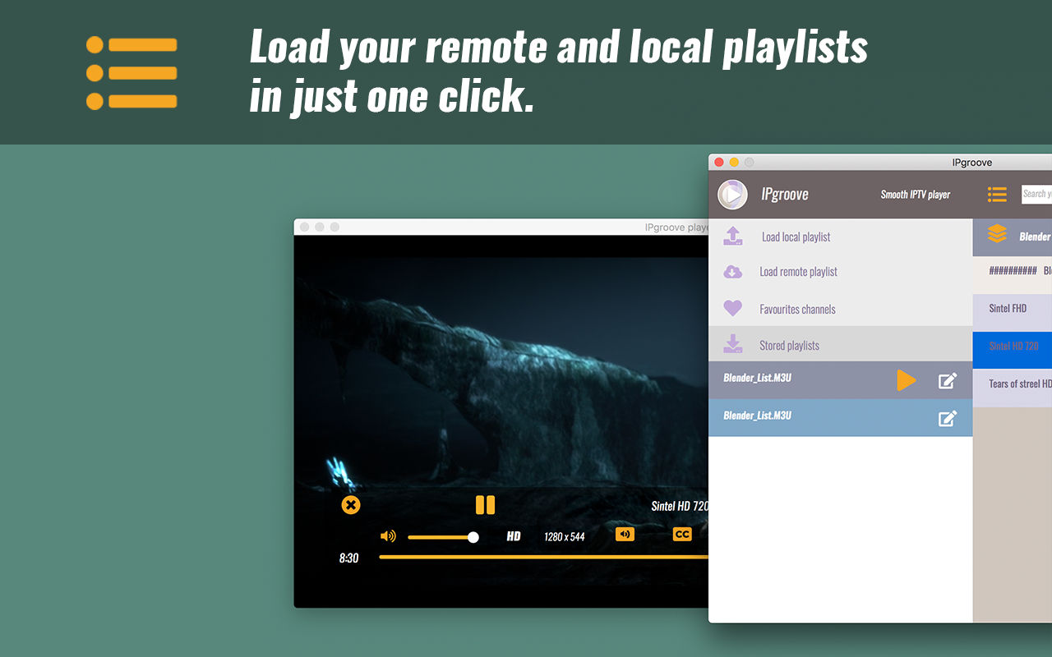Pause the Sintel video playback
Screen dimensions: 1052x657
(486, 505)
